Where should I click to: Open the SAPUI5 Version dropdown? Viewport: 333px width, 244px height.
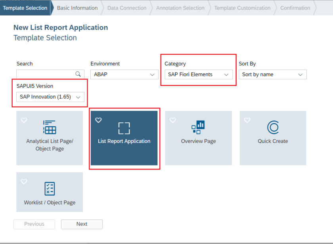pyautogui.click(x=50, y=97)
